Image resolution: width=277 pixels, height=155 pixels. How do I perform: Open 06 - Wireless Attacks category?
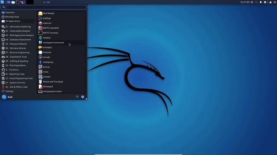tap(18, 48)
